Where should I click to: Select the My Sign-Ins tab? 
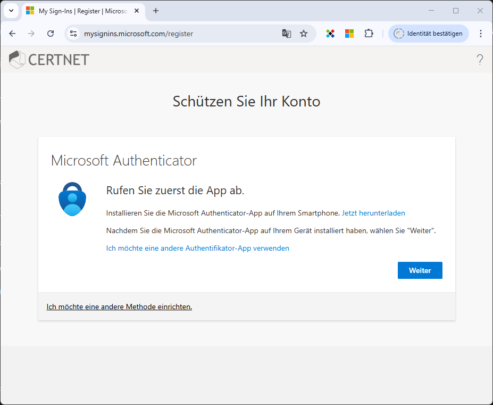pyautogui.click(x=80, y=11)
